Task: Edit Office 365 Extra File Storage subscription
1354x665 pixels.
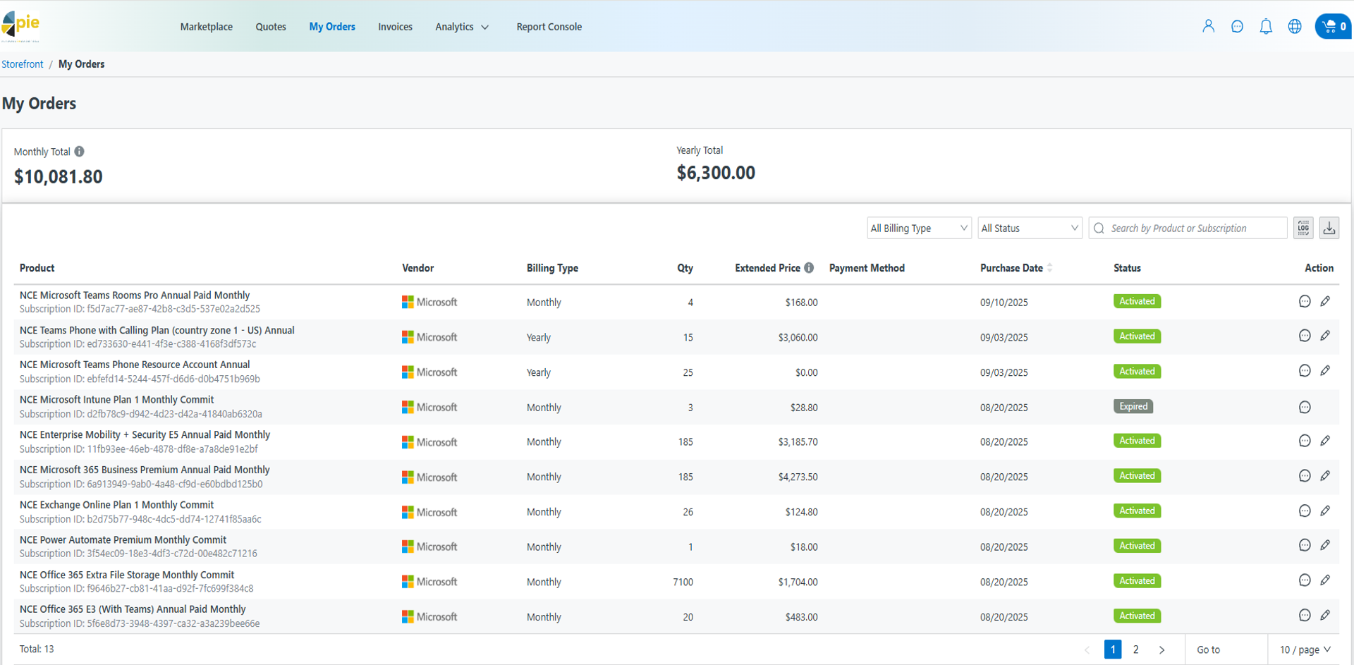Action: [1325, 581]
